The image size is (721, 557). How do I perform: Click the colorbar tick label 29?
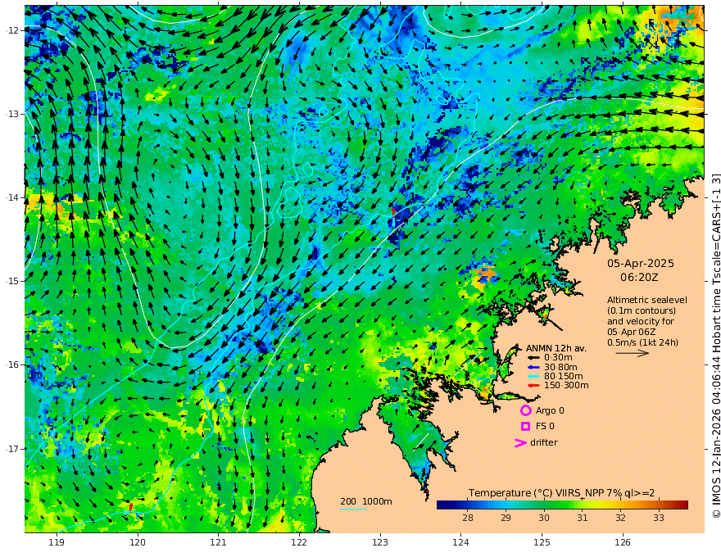(x=506, y=518)
